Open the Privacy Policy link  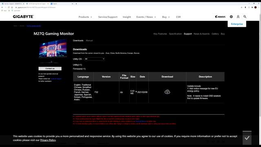click(48, 140)
